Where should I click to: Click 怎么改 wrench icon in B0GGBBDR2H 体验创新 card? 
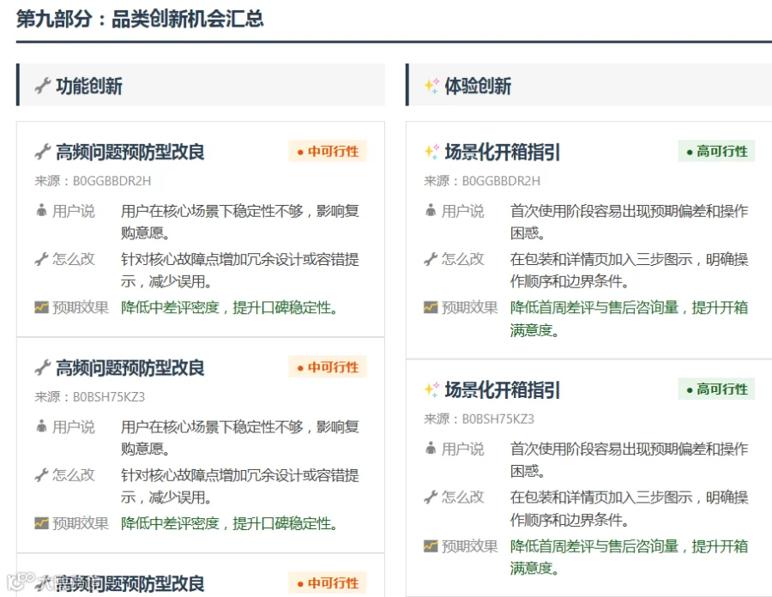click(x=431, y=259)
